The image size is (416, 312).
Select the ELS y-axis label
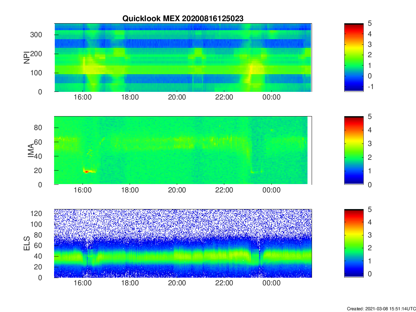pos(26,243)
